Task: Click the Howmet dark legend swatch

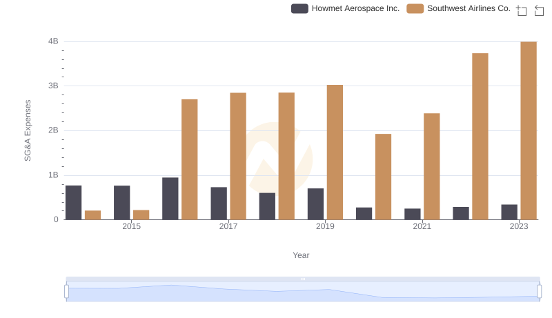Action: pos(299,8)
